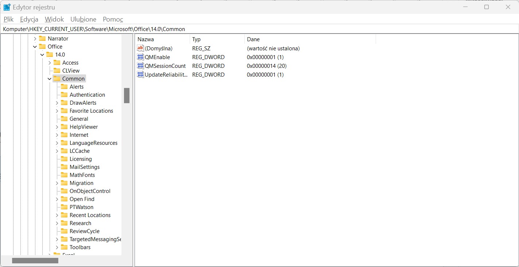Click the QMEnable DWORD value icon
519x267 pixels.
pyautogui.click(x=140, y=57)
